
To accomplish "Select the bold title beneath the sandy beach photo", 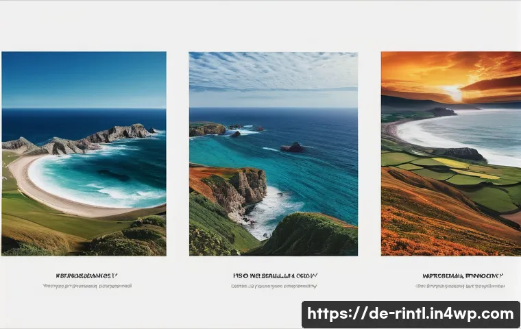I will (x=87, y=276).
